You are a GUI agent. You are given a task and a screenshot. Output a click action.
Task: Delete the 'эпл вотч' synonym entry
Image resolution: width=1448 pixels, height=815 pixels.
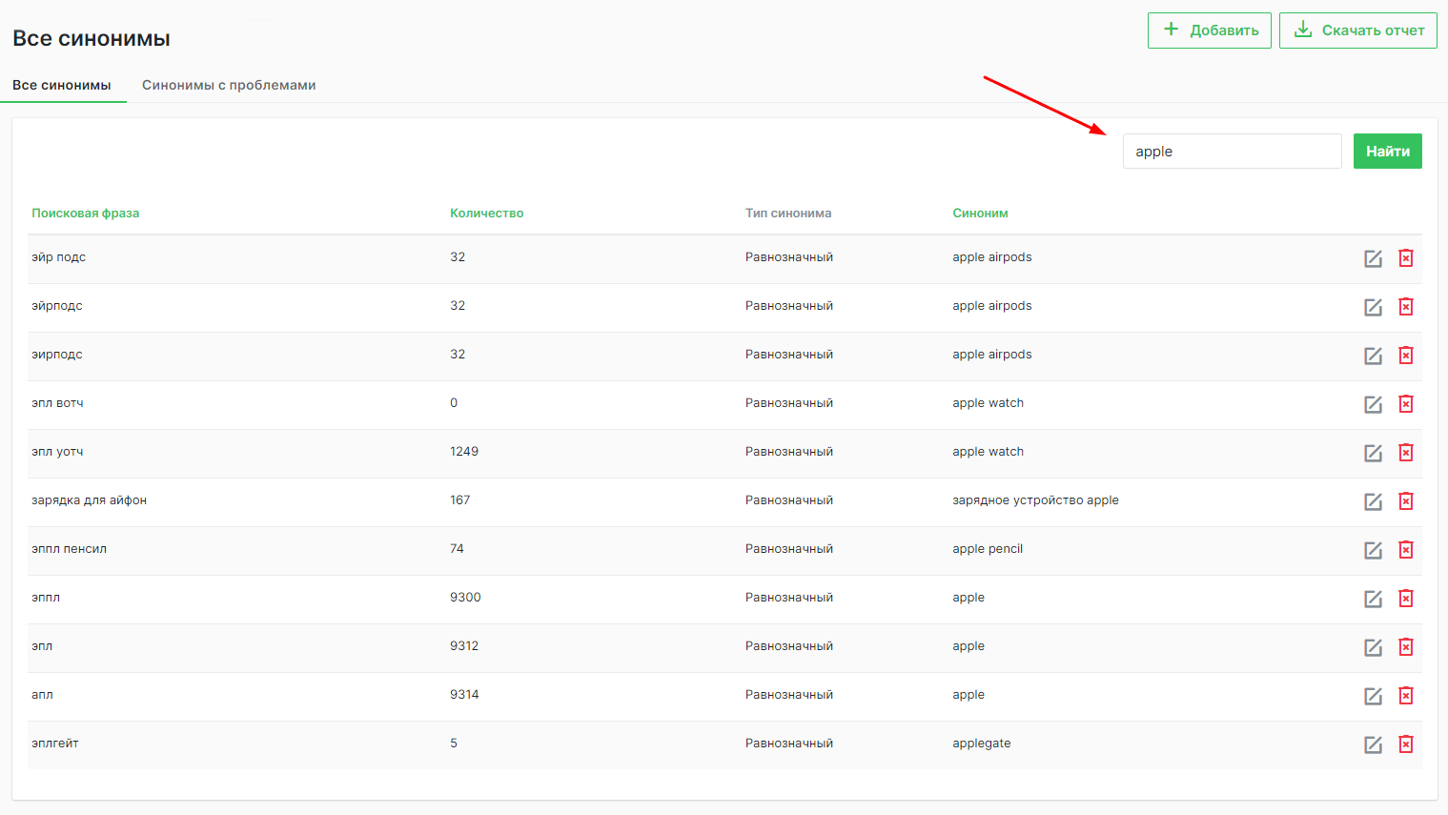[1405, 404]
